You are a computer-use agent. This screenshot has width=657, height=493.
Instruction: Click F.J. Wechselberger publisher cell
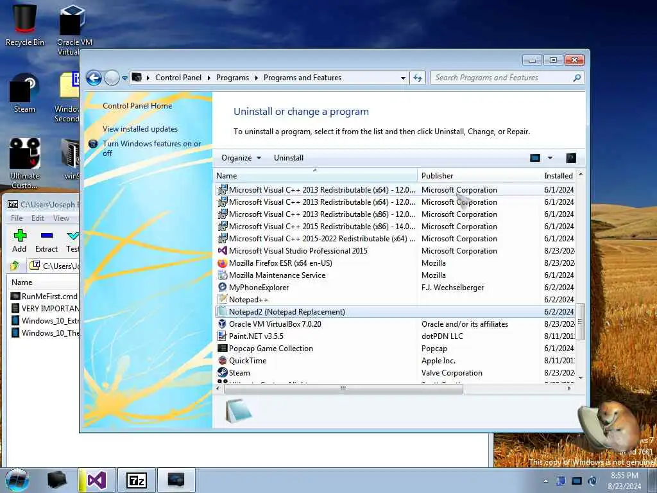[452, 287]
